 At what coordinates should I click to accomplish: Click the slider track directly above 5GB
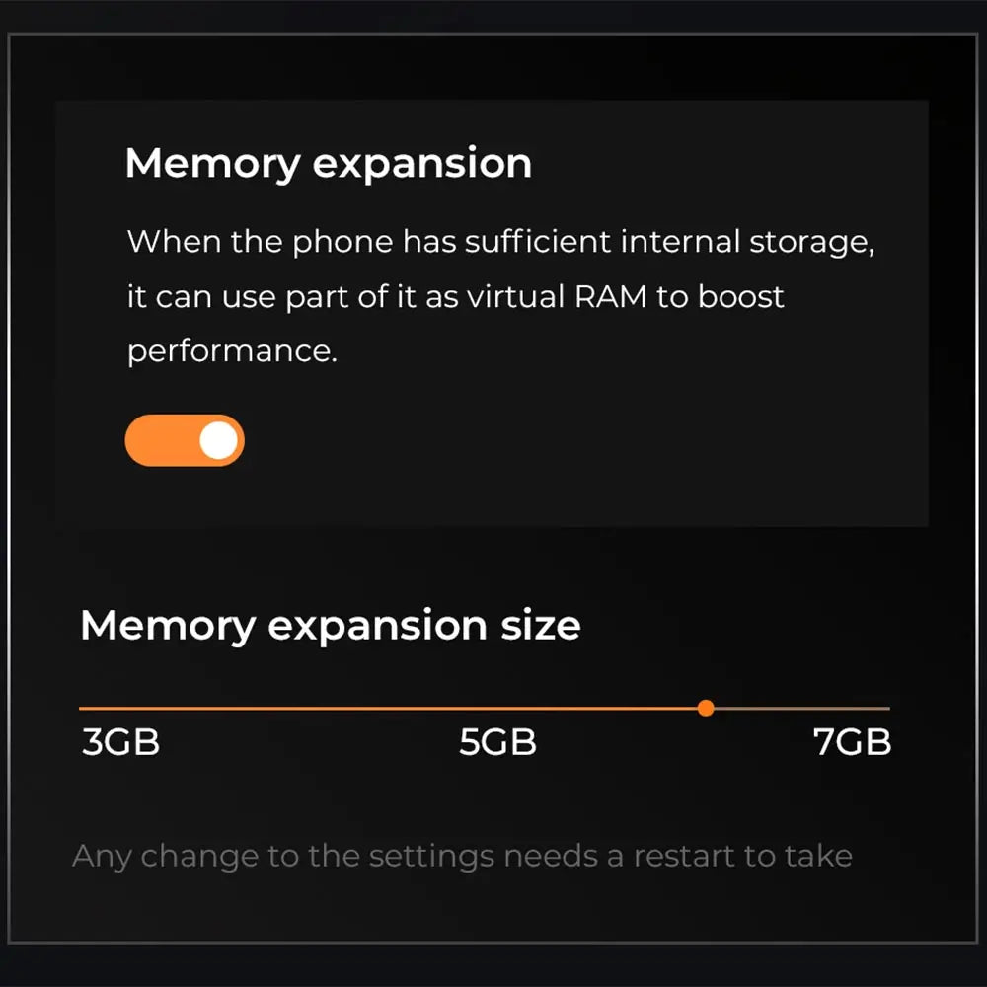497,708
